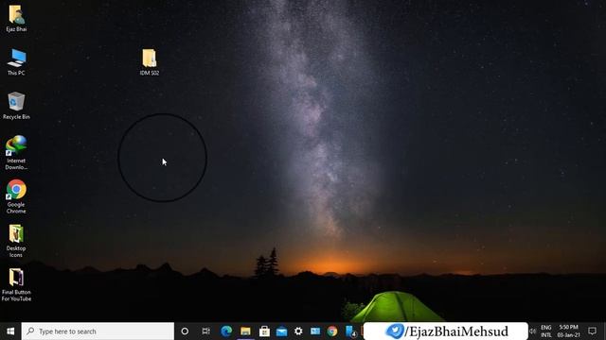Click the volume speaker tray icon

tap(533, 331)
